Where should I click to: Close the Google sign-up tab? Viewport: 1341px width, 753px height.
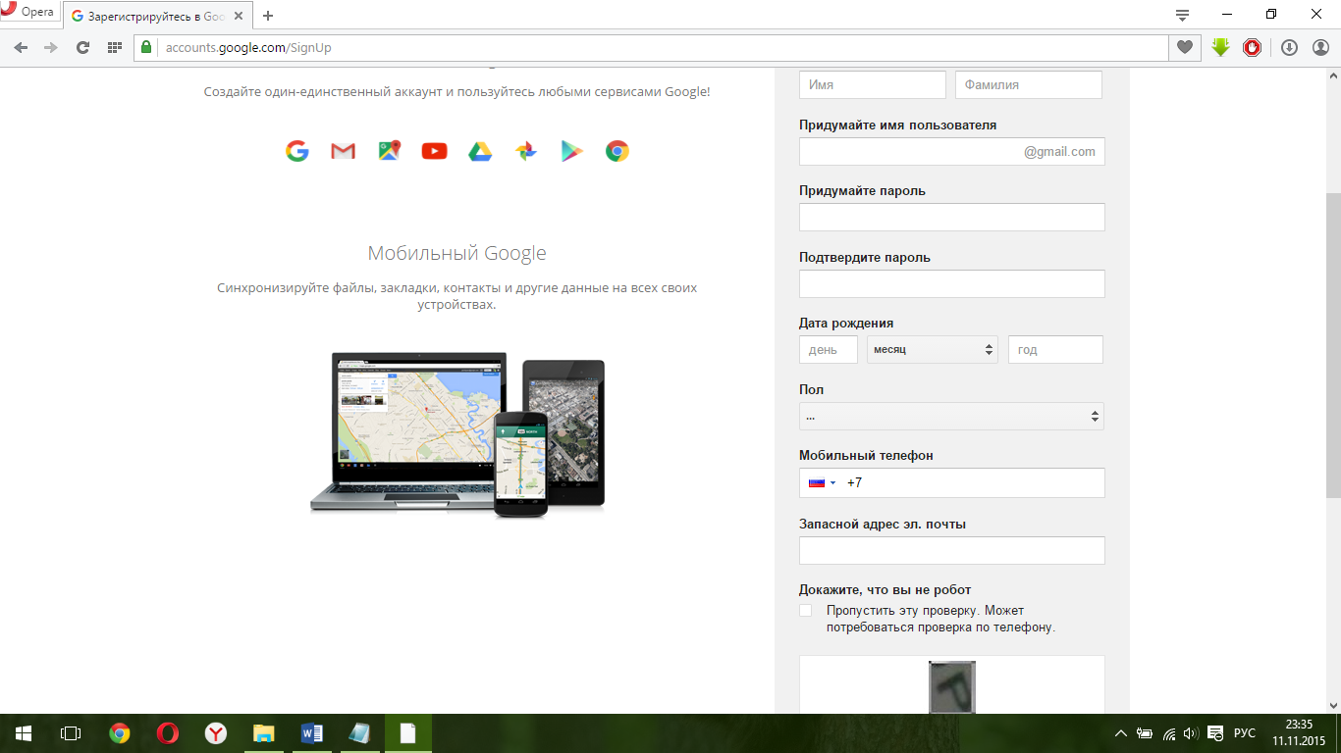click(239, 16)
